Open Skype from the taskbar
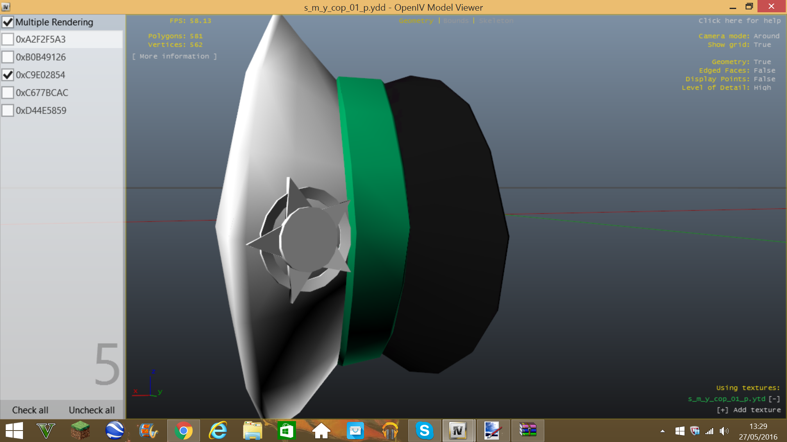 pyautogui.click(x=424, y=431)
